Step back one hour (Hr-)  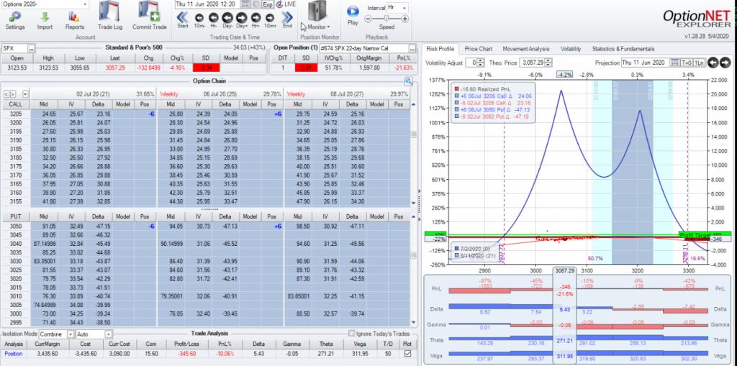(x=213, y=18)
